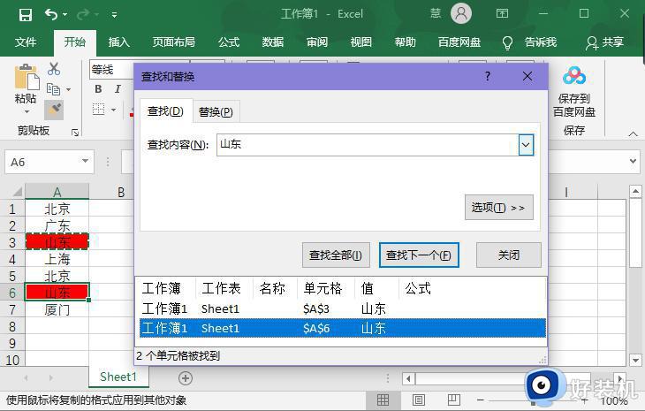
Task: Toggle Italic formatting
Action: click(118, 89)
